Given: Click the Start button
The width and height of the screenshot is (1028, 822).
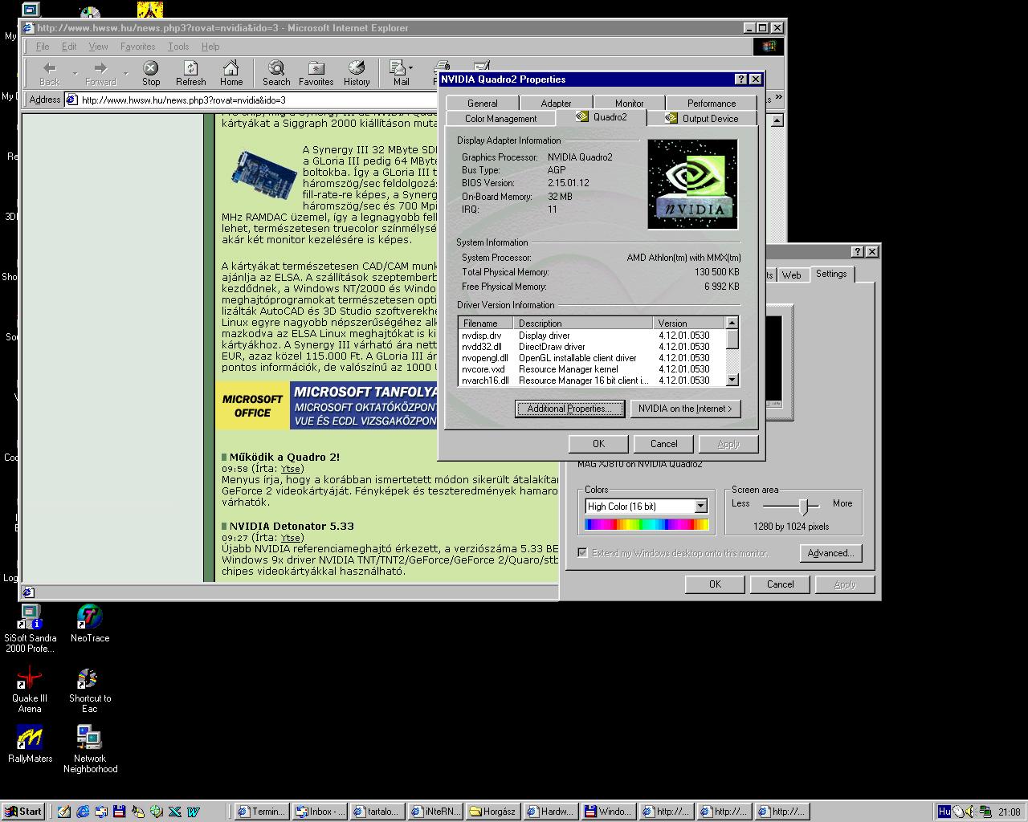Looking at the screenshot, I should 22,812.
